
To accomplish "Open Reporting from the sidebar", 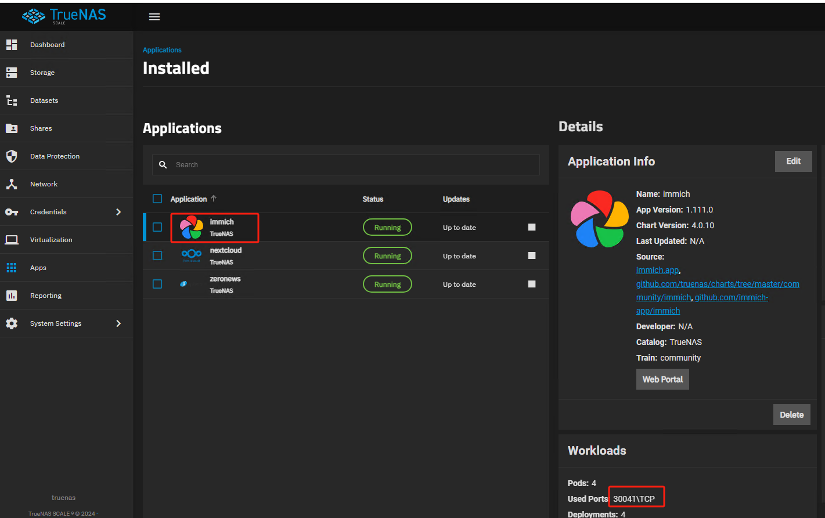I will pos(66,296).
